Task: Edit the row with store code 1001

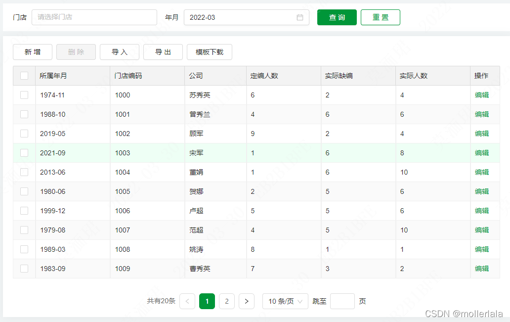Action: coord(482,114)
